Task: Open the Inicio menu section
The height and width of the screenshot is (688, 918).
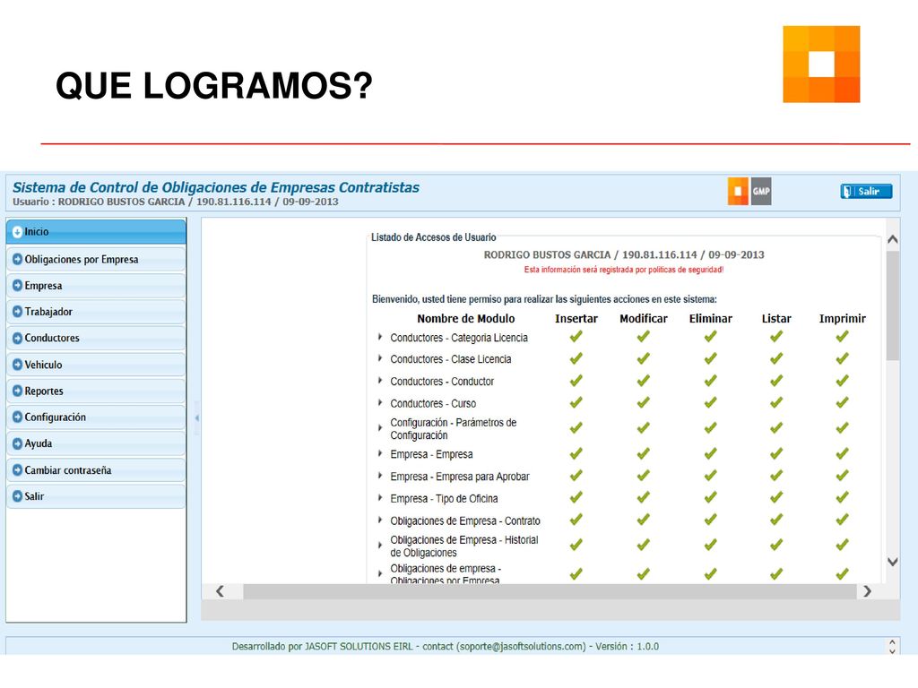Action: [x=96, y=232]
